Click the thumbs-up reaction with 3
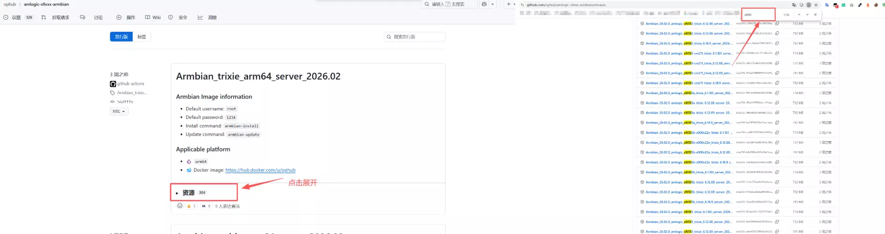Screen dimensions: 885x234 coord(191,206)
